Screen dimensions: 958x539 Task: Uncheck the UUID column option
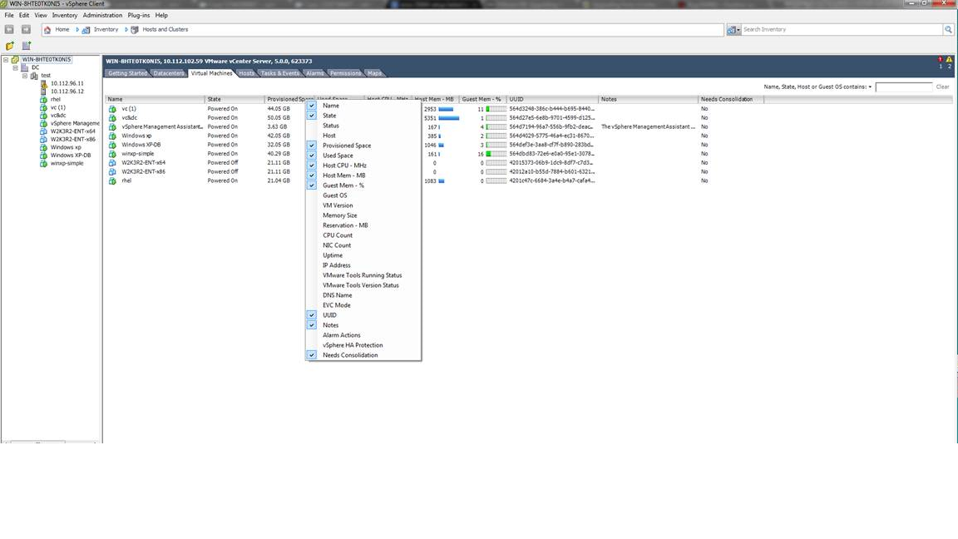tap(312, 315)
